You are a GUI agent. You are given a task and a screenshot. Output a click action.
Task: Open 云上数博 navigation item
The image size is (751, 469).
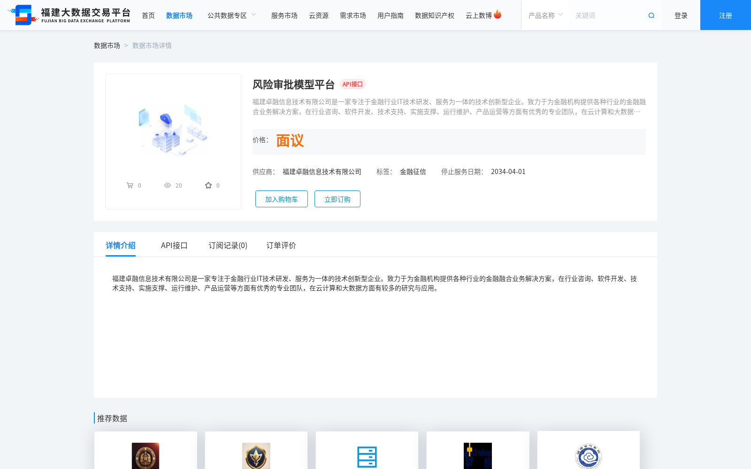click(479, 15)
